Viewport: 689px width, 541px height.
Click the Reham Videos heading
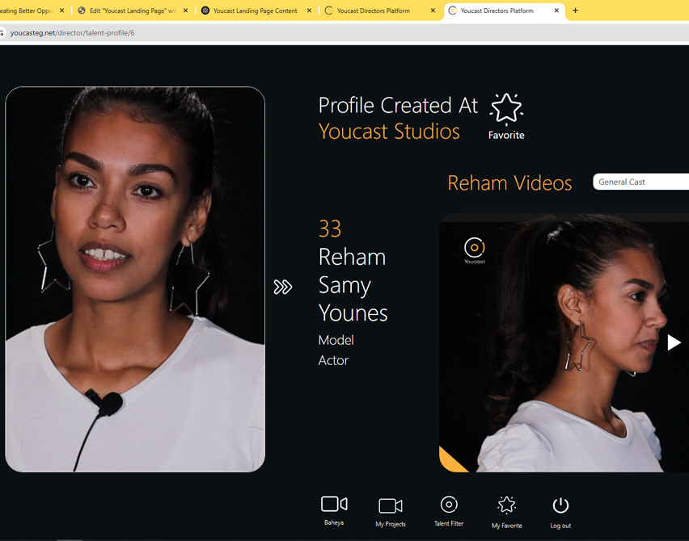(509, 182)
